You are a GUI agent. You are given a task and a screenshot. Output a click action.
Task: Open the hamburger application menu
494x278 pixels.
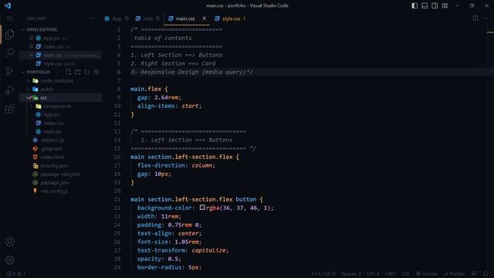point(10,19)
